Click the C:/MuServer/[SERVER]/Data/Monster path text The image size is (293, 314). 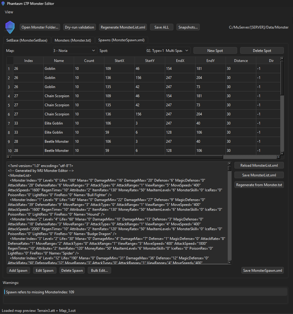click(259, 27)
